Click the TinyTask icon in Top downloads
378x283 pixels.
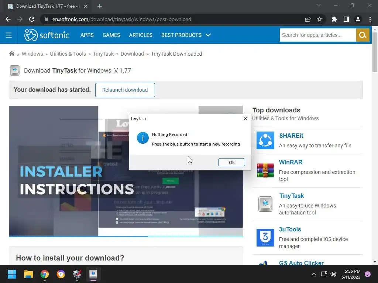click(265, 204)
